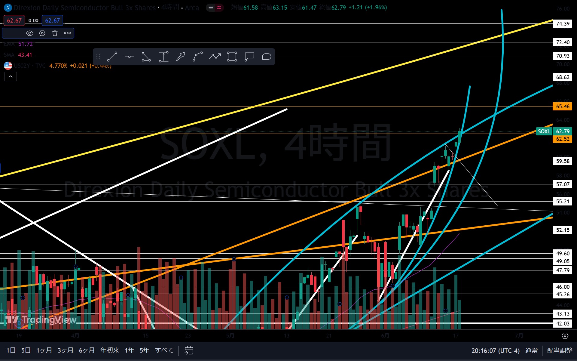Open indicator settings hexagon icon

tap(42, 33)
